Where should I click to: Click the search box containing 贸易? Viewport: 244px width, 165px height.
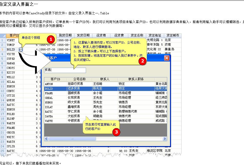tap(65, 70)
